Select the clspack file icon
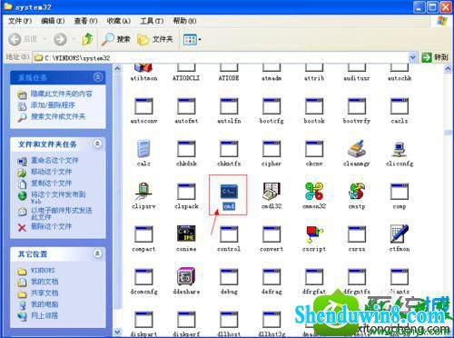Viewport: 454px width, 338px height. [186, 192]
